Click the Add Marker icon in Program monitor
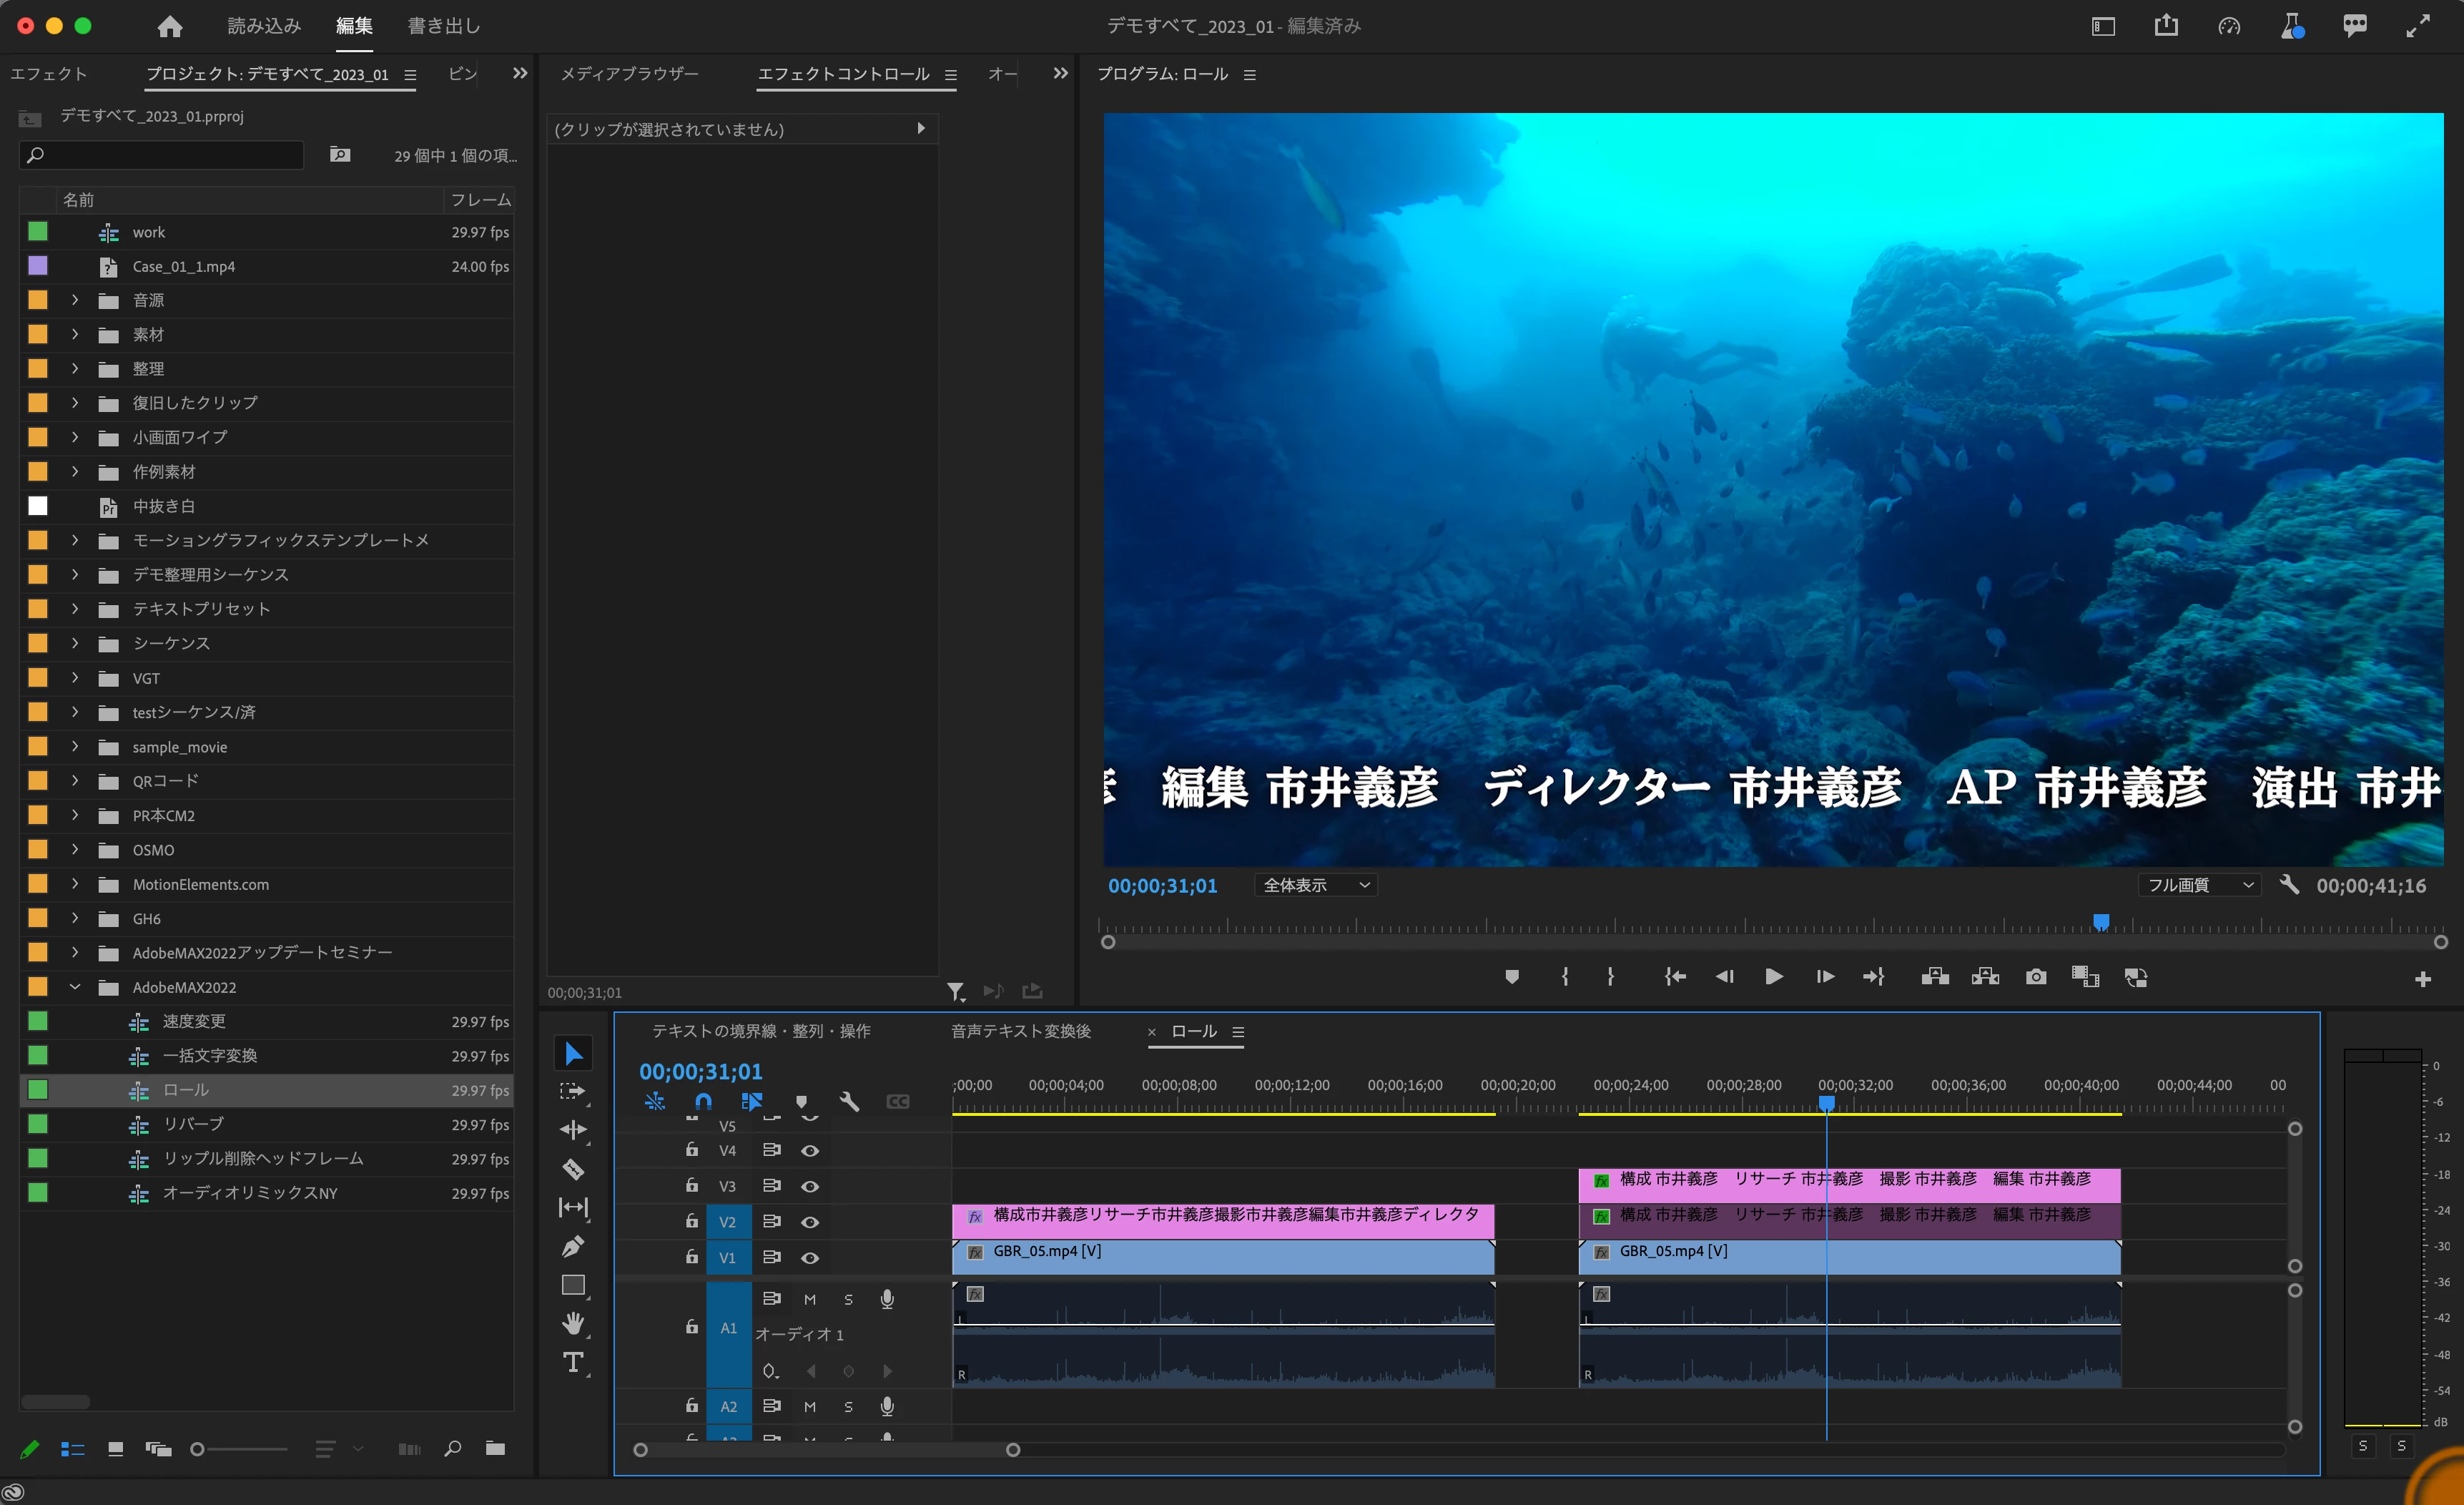The width and height of the screenshot is (2464, 1505). coord(1511,976)
